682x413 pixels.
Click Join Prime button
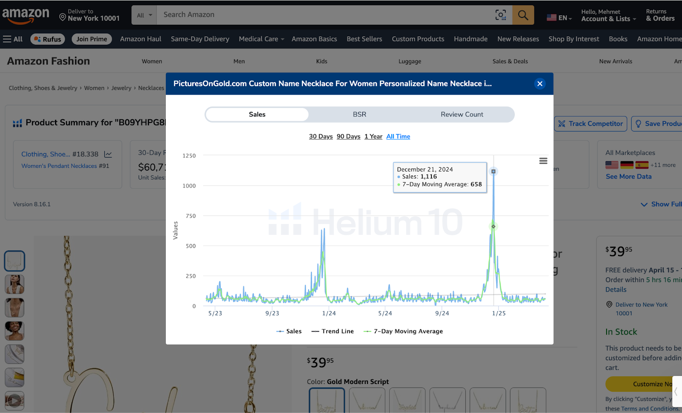pos(92,39)
